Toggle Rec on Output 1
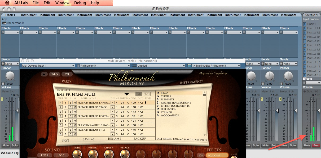321x158 pixels. (x=316, y=146)
